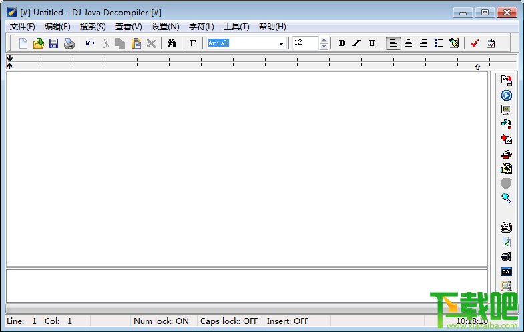
Task: Open the 编辑(E) menu
Action: pos(57,27)
